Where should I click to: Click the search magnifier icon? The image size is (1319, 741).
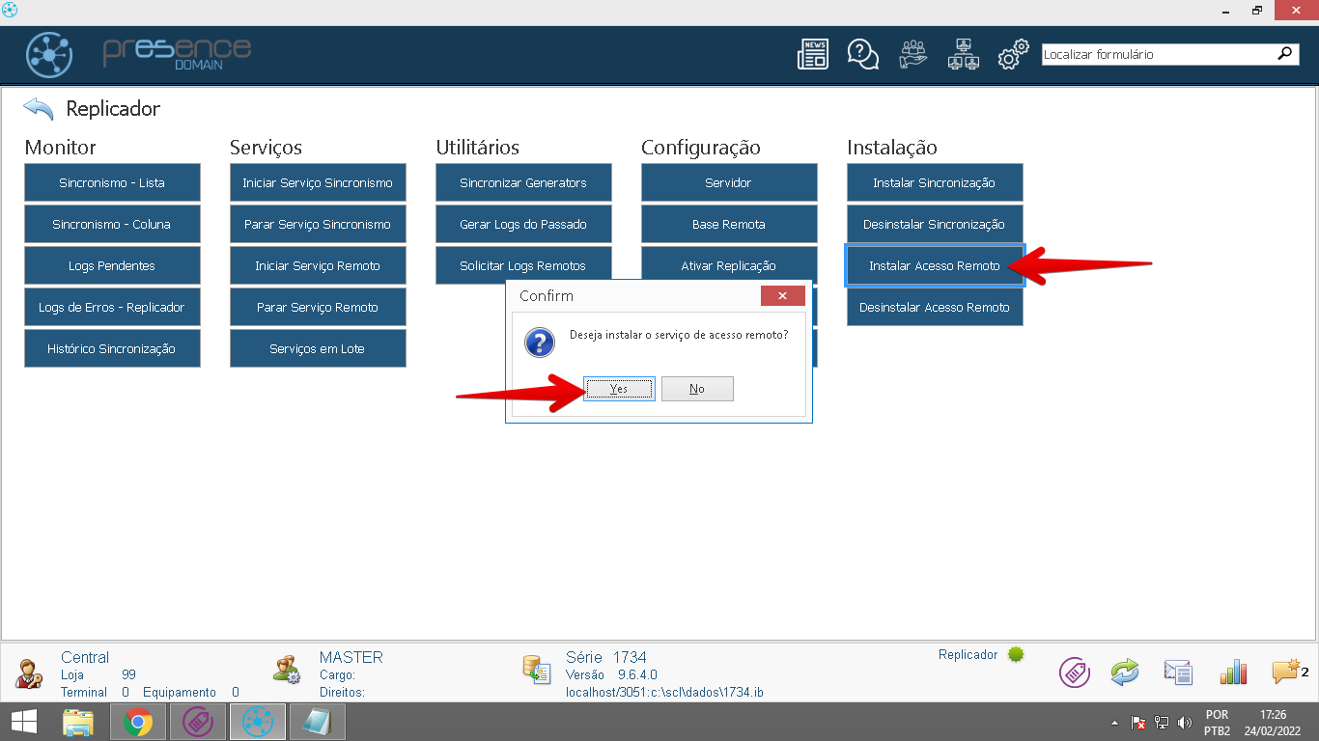tap(1284, 54)
